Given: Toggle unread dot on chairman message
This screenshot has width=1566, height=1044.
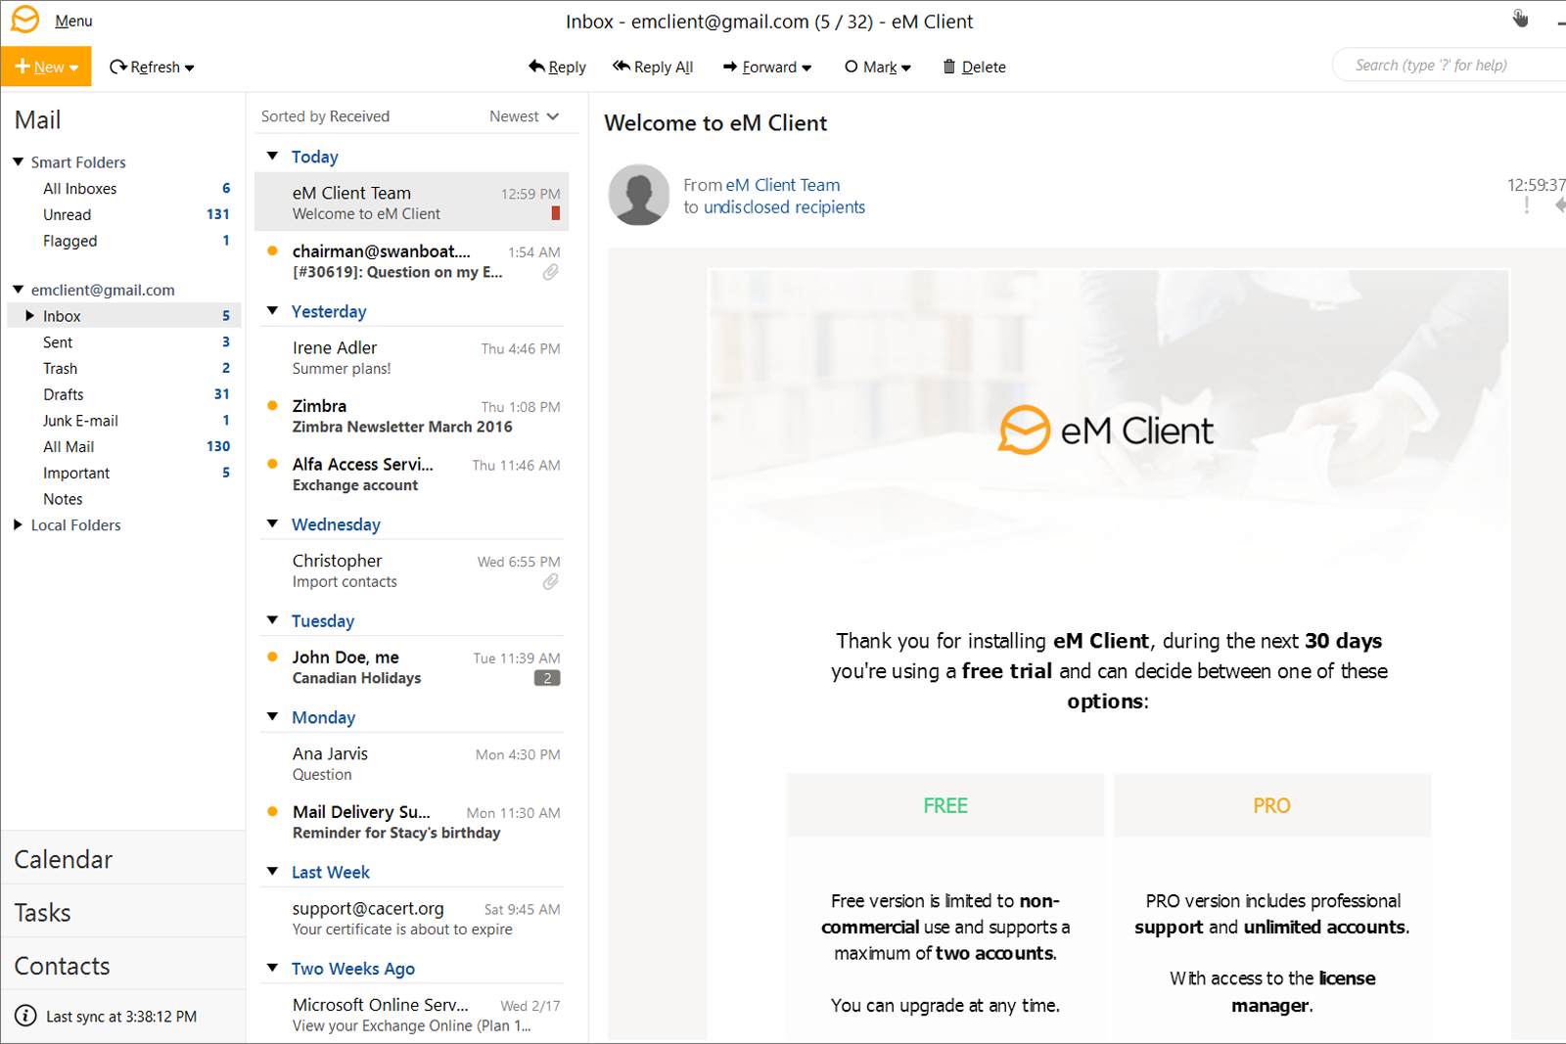Looking at the screenshot, I should click(x=272, y=250).
